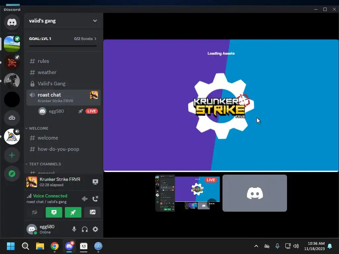The image size is (339, 254).
Task: Open the rules text channel
Action: [x=63, y=61]
